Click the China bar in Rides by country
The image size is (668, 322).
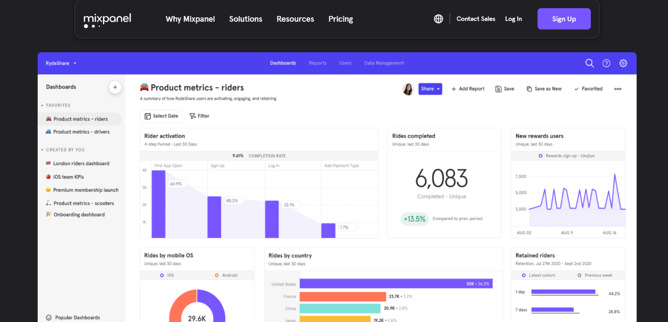click(340, 308)
